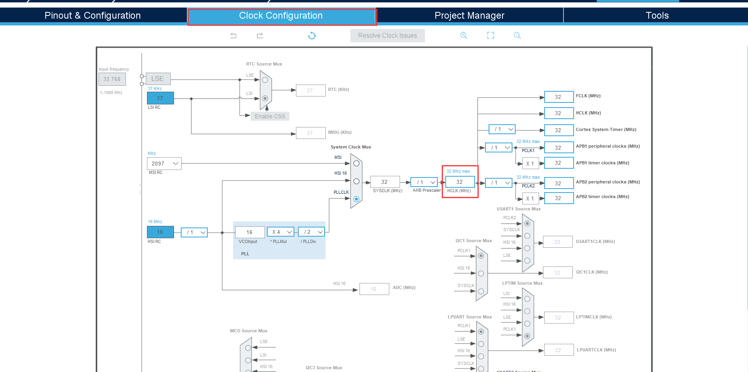Click the Enable CSS button
Image resolution: width=748 pixels, height=372 pixels.
(270, 116)
